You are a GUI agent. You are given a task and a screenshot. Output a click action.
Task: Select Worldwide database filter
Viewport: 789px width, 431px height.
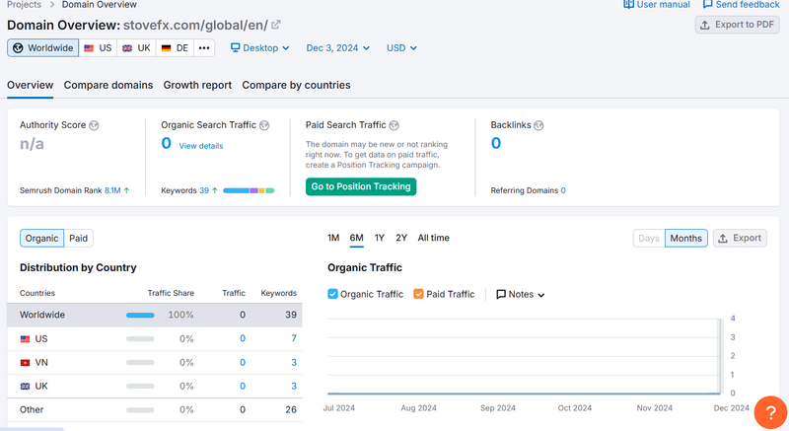click(42, 47)
